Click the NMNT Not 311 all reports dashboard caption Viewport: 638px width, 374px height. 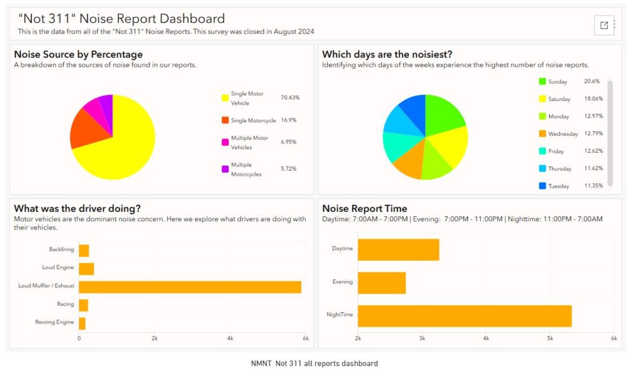click(315, 363)
